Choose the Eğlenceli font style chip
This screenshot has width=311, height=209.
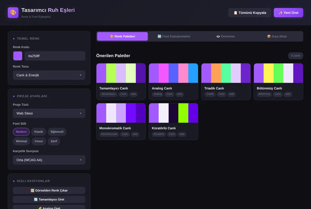57,132
